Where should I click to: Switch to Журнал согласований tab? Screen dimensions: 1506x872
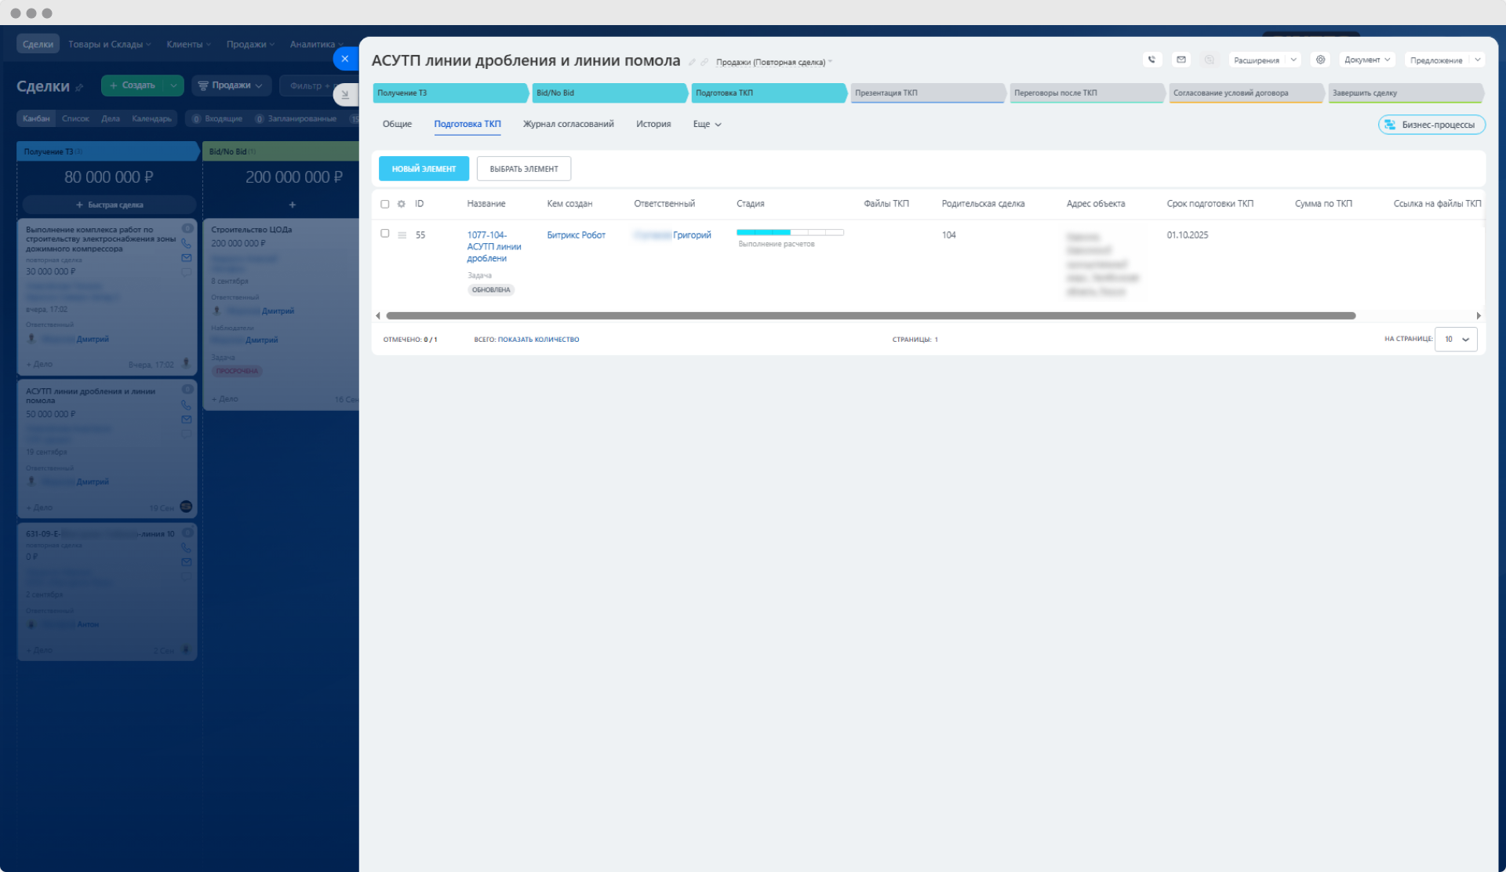point(568,124)
